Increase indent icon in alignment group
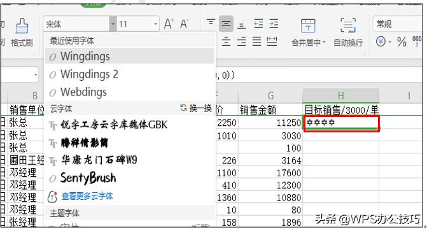The height and width of the screenshot is (231, 427). (x=274, y=24)
